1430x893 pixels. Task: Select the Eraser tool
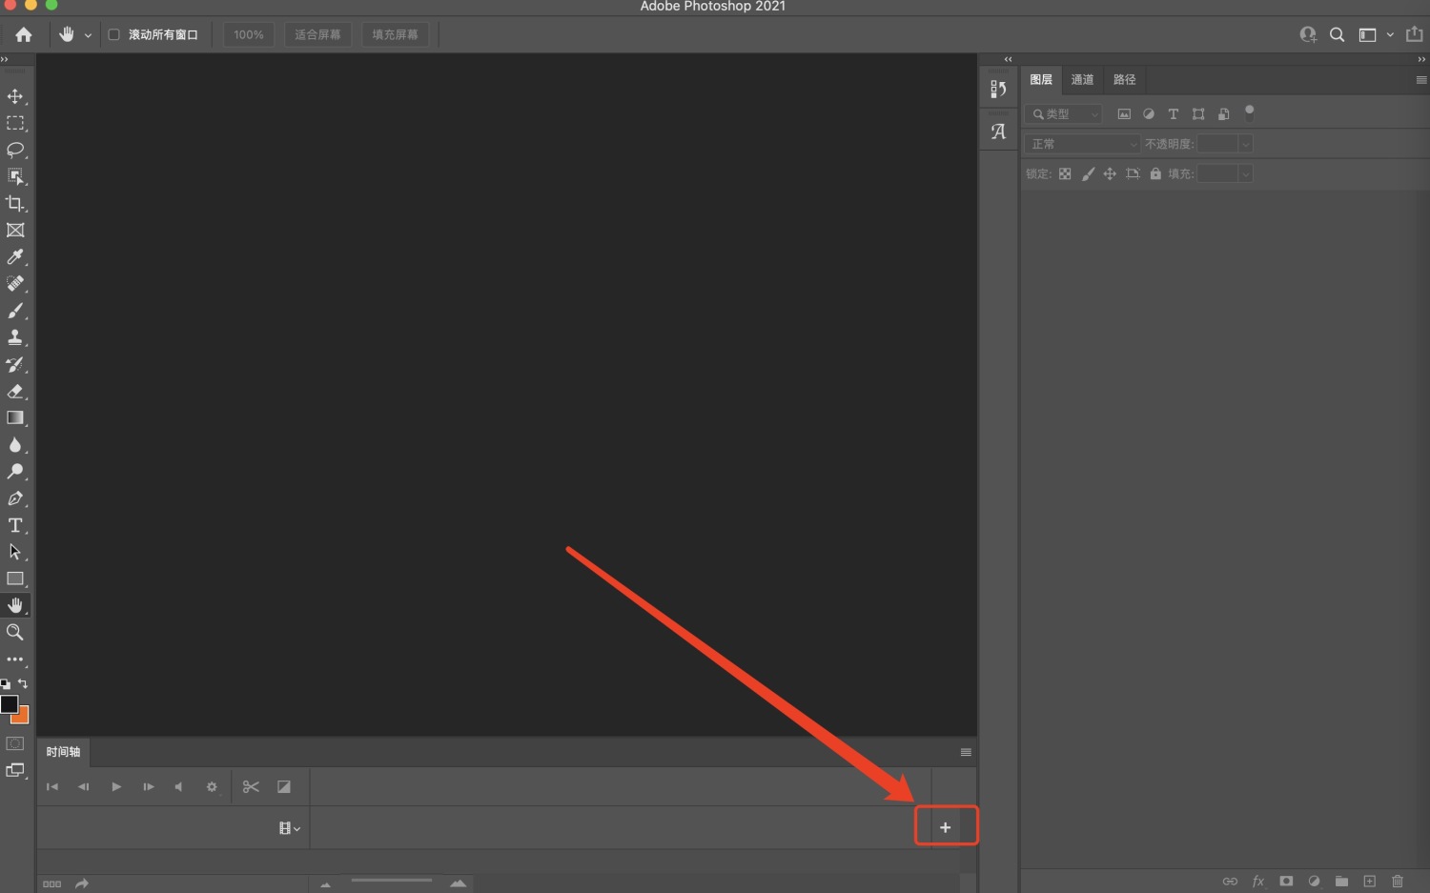coord(15,391)
